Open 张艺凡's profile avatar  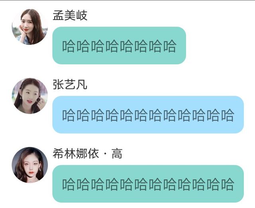30,96
